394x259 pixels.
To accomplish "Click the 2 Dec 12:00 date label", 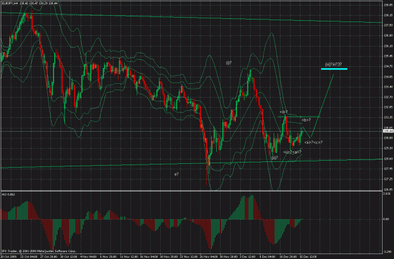I will (248, 256).
